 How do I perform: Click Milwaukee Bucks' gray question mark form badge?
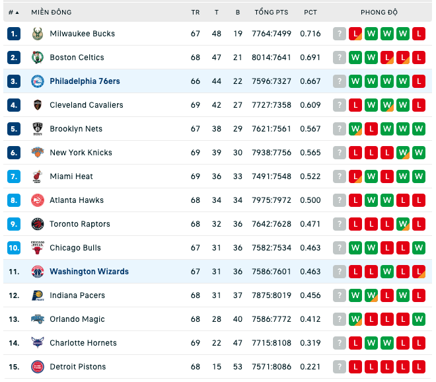(x=340, y=34)
